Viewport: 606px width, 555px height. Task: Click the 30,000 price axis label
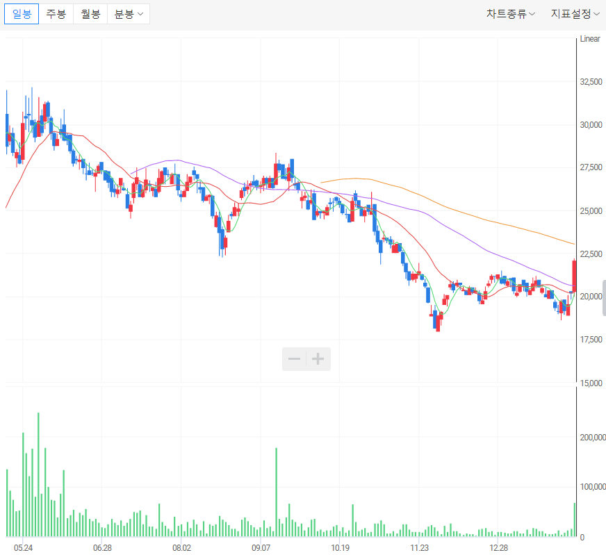591,125
